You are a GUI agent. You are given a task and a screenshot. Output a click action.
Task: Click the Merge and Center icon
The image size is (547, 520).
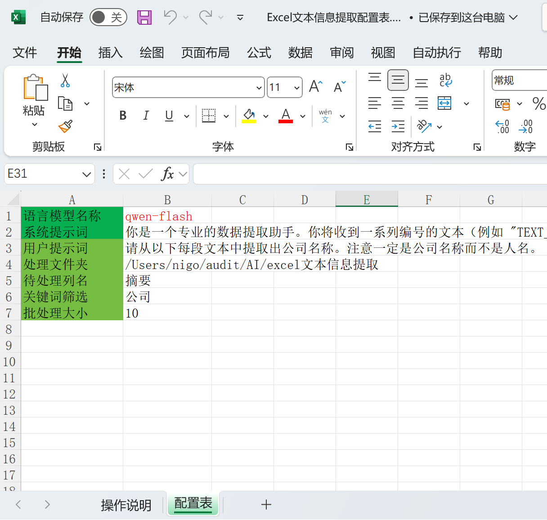pos(444,103)
